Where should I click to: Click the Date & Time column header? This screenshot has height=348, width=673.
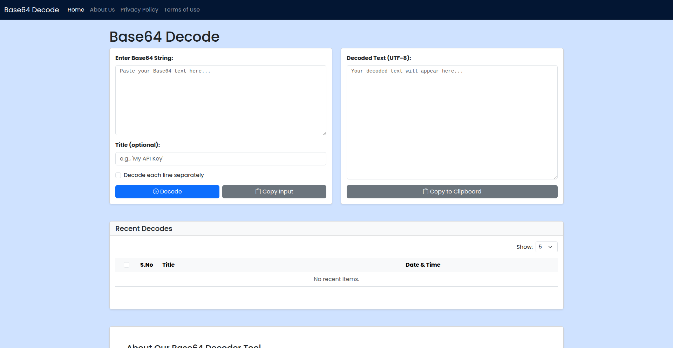point(423,265)
